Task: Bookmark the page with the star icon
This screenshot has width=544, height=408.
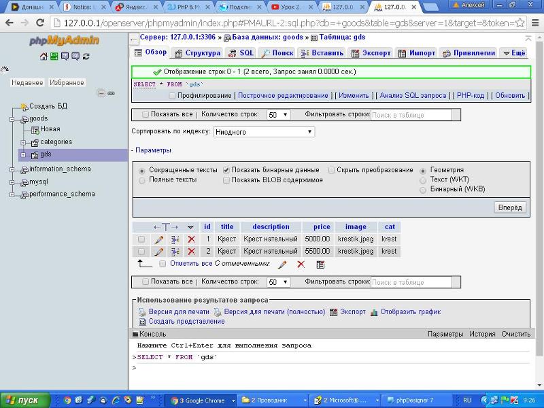Action: click(520, 22)
